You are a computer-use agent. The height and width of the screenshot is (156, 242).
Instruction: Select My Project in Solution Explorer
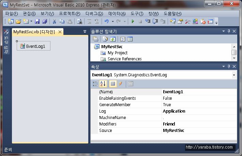coord(118,53)
